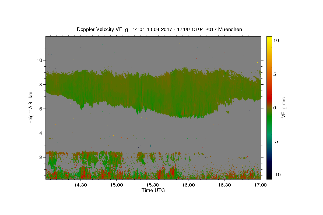
Task: Click the height label 8 on the y-axis
Action: pyautogui.click(x=41, y=84)
